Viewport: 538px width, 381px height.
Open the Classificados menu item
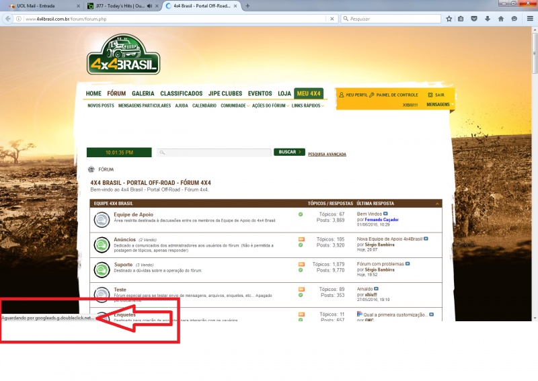click(181, 93)
